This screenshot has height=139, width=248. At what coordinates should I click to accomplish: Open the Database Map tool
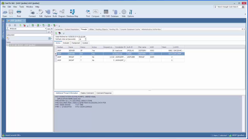click(x=72, y=13)
